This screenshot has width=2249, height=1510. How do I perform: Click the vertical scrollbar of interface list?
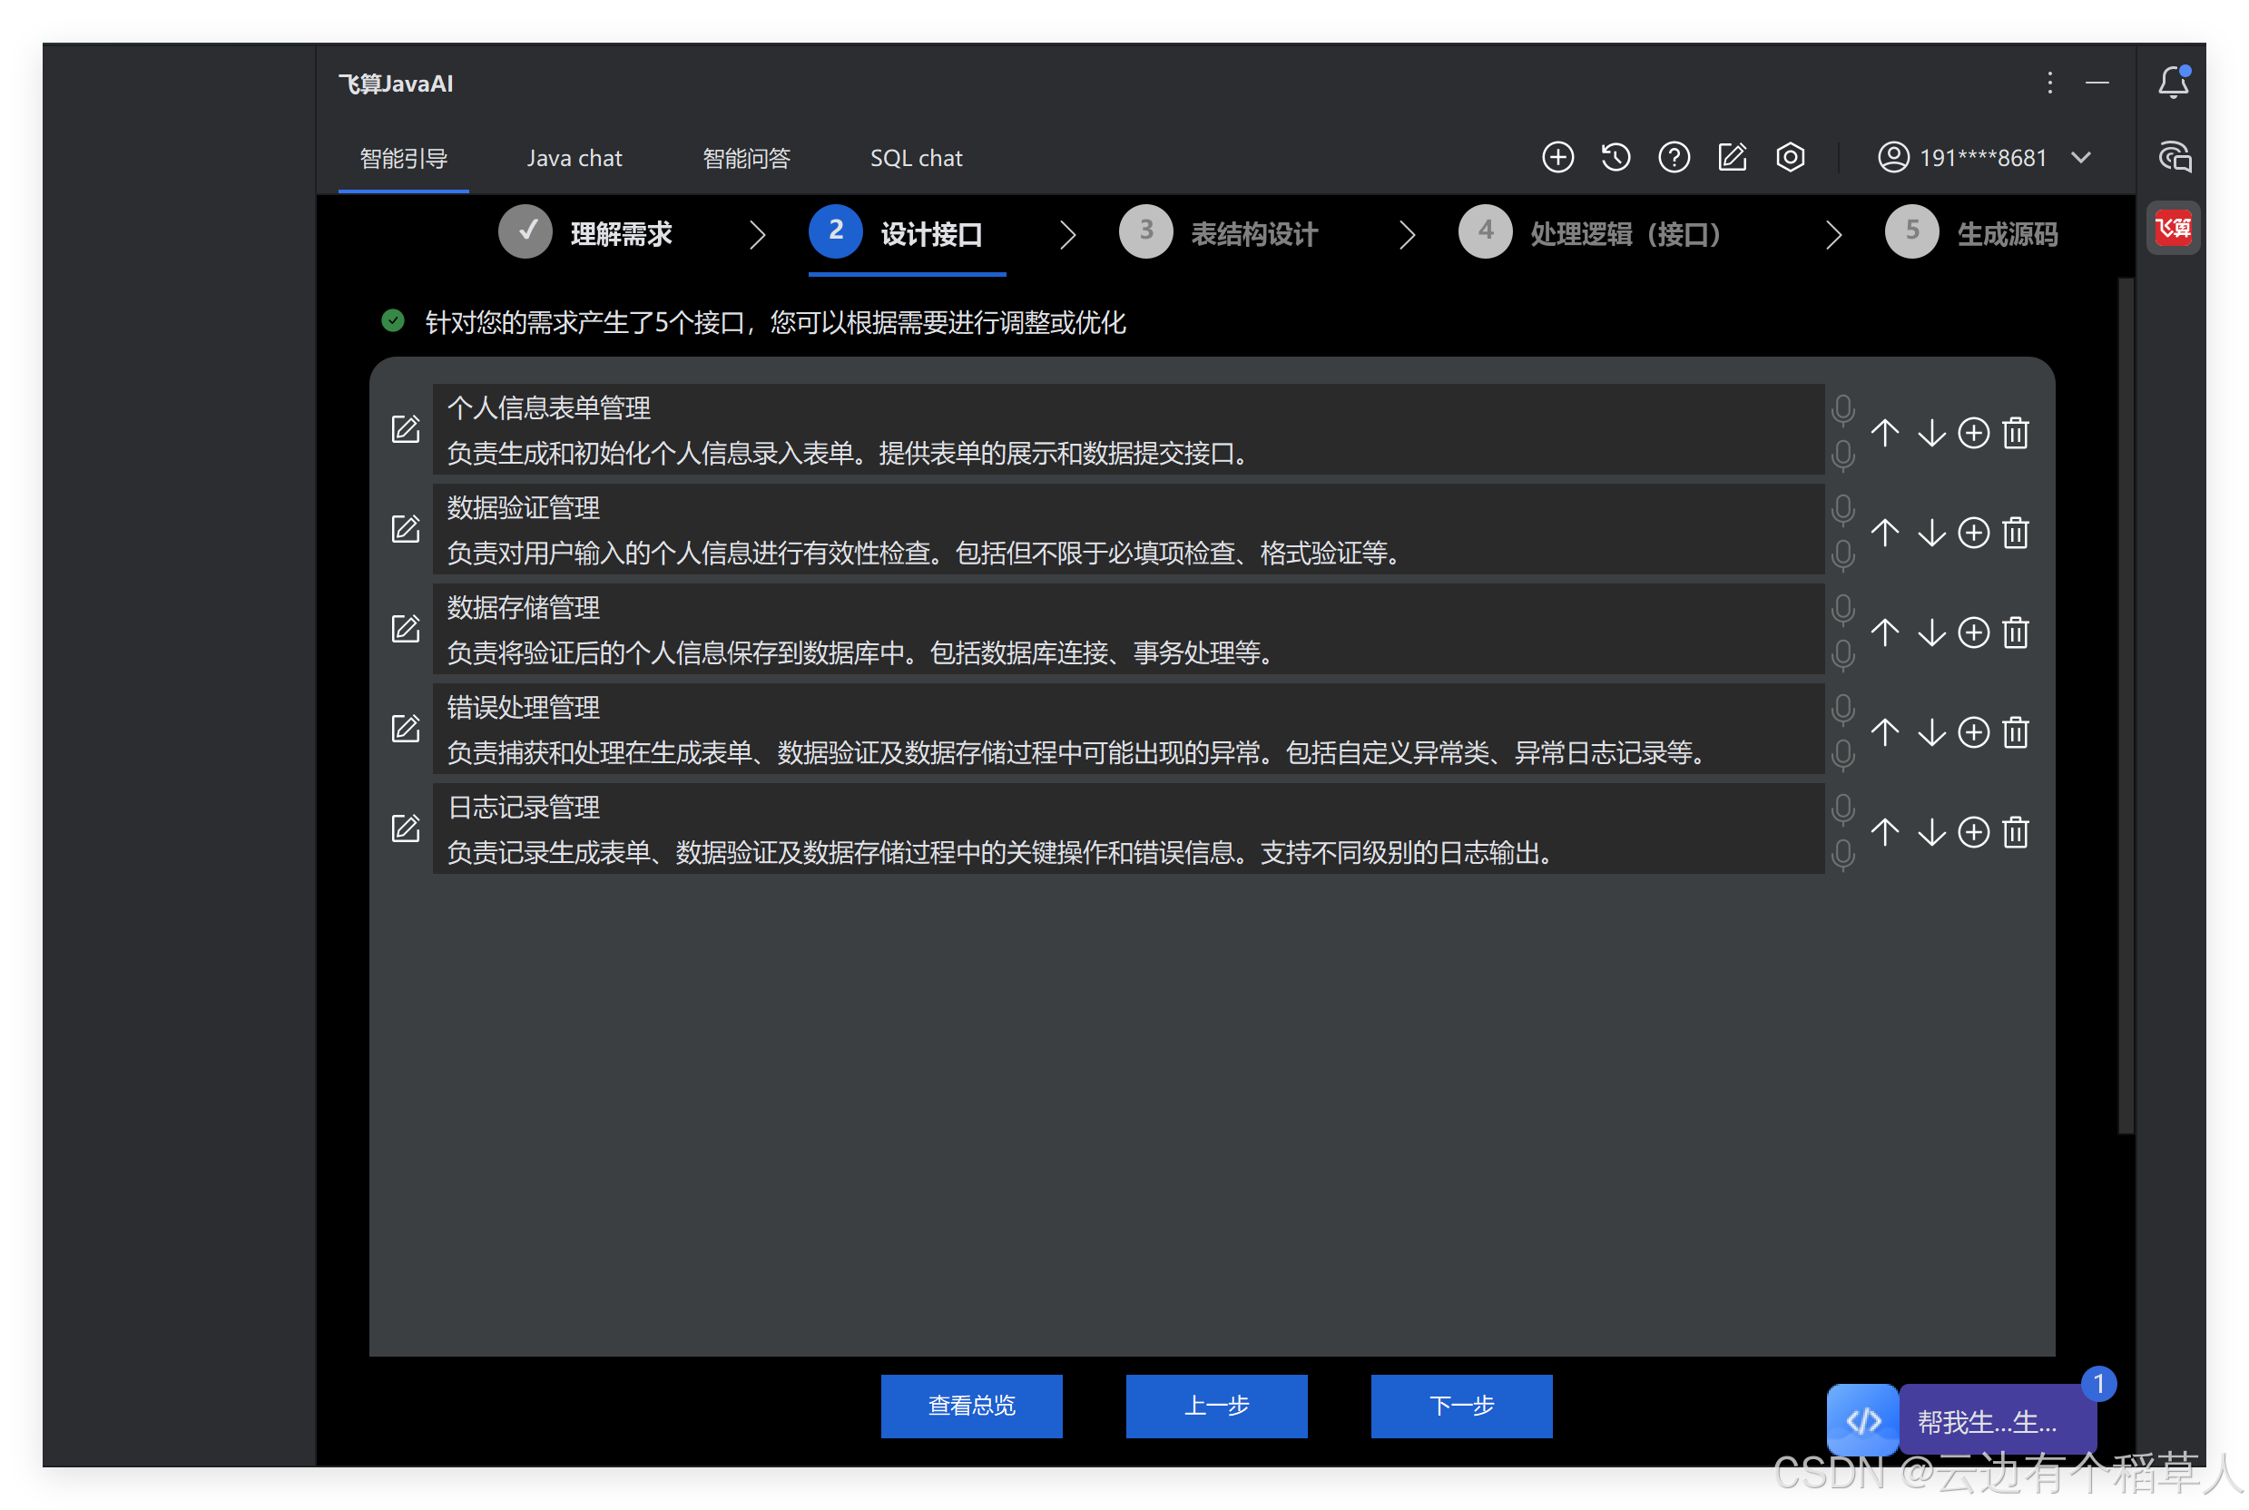2126,706
